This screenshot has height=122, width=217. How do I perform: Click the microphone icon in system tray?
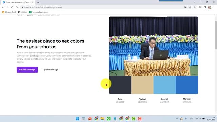pyautogui.click(x=186, y=119)
